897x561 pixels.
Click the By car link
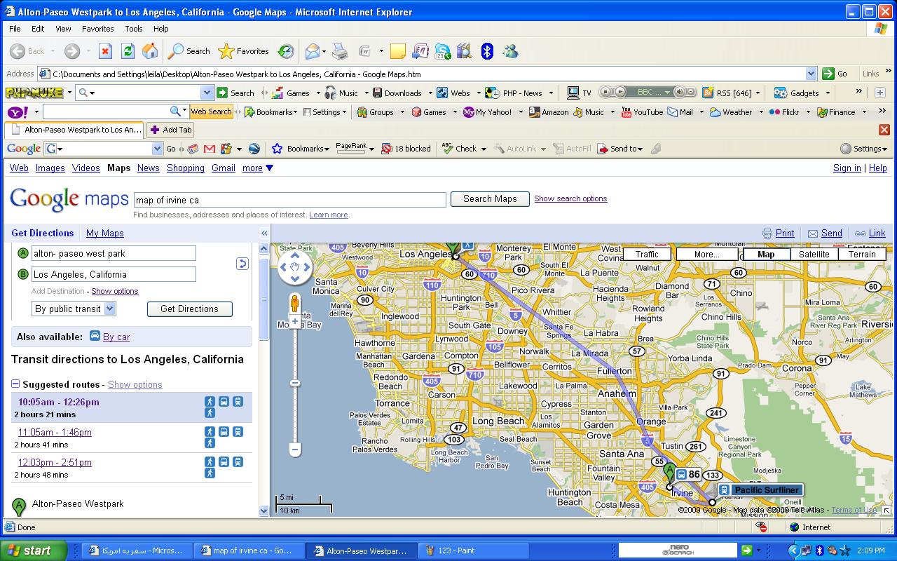pos(116,337)
